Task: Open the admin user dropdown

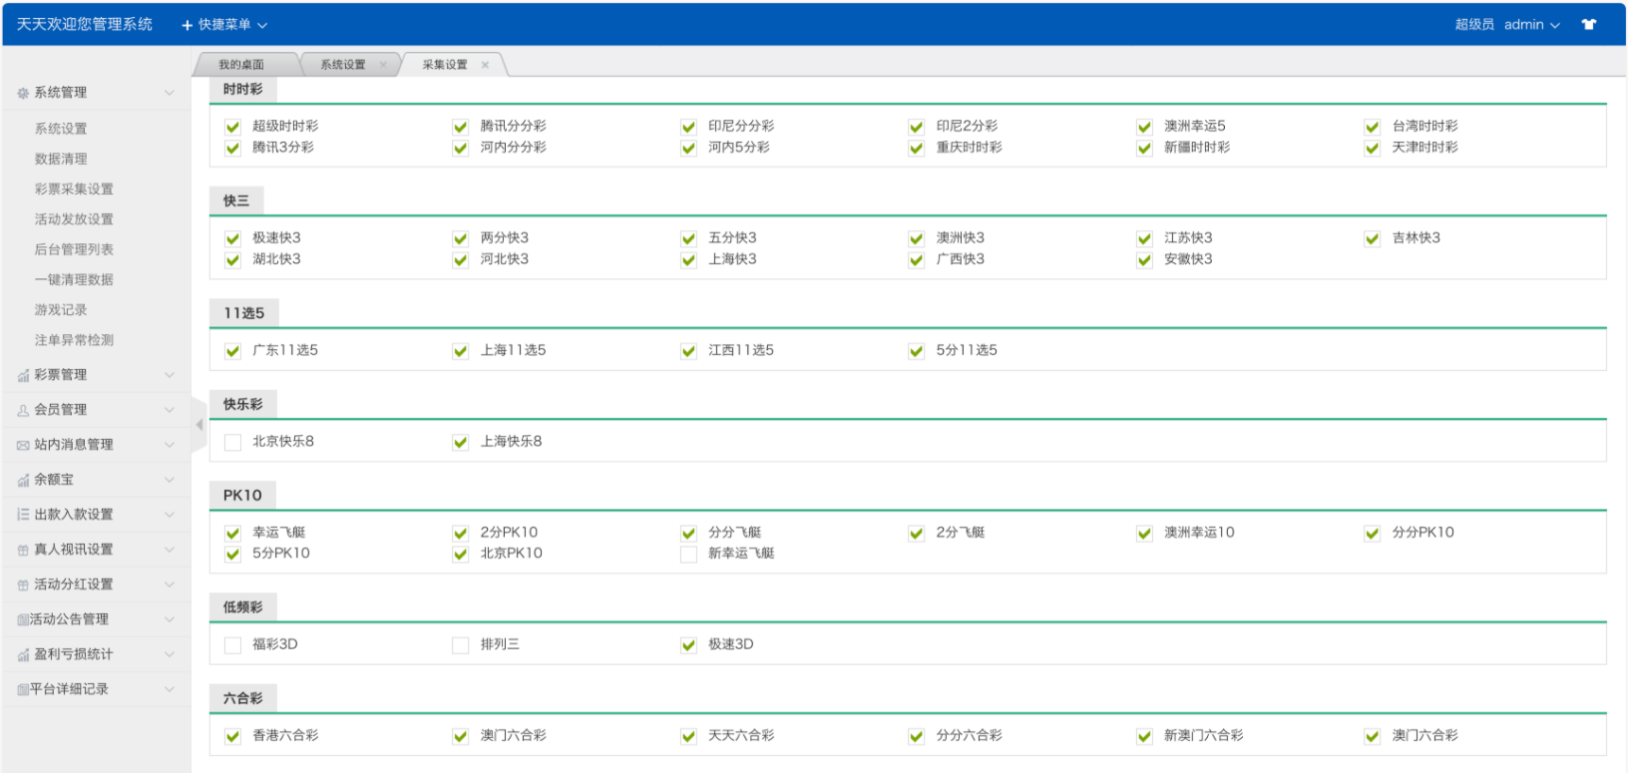Action: (x=1532, y=25)
